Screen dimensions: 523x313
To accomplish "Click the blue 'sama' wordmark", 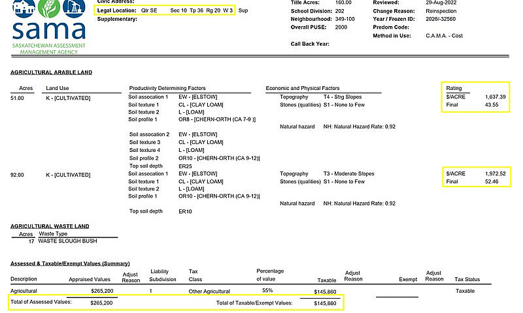I will [49, 30].
